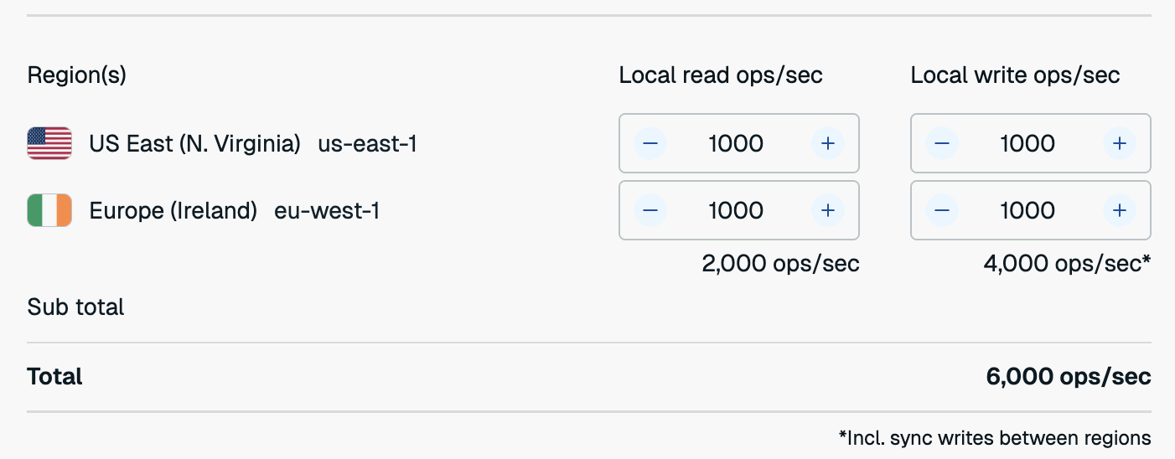Select the US East (N. Virginia) region name
The height and width of the screenshot is (459, 1175).
pyautogui.click(x=194, y=144)
